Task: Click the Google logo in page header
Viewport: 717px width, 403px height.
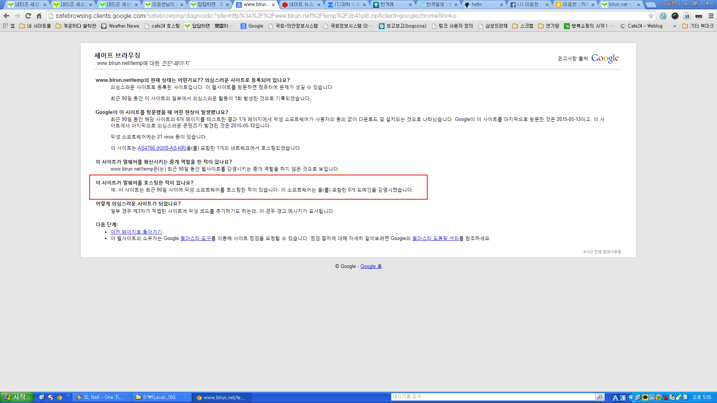Action: [605, 59]
